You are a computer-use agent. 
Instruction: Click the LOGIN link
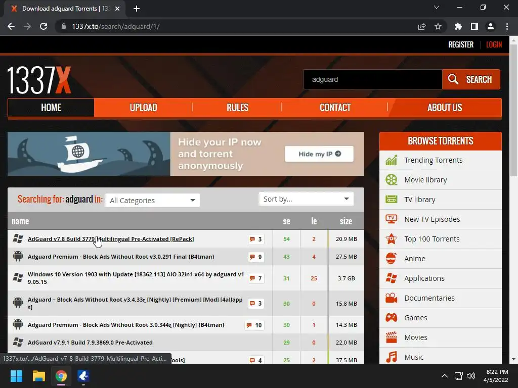[x=494, y=44]
